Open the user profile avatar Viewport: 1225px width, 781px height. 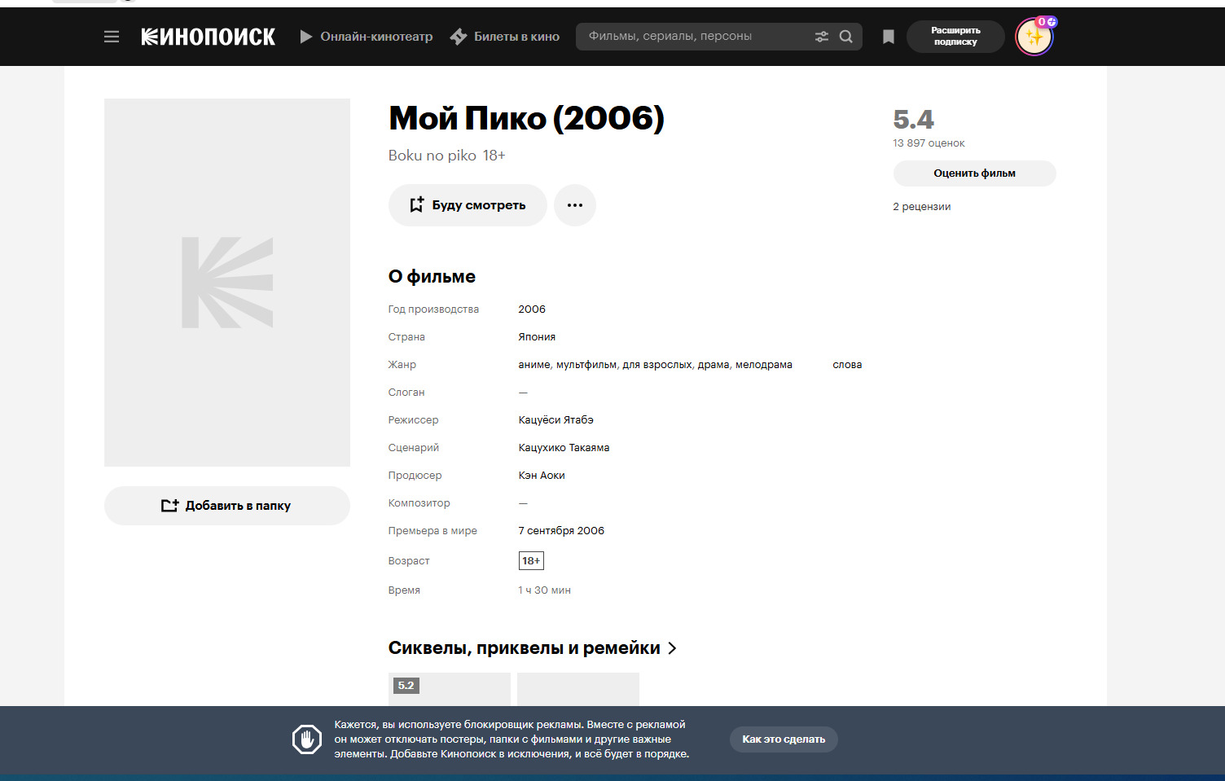(1034, 37)
